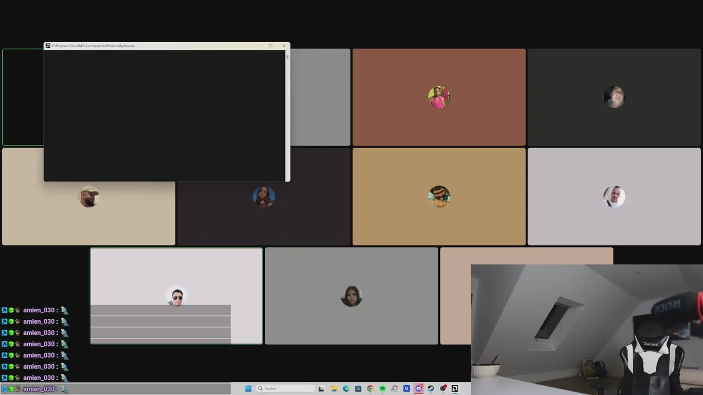Viewport: 703px width, 395px height.
Task: Switch to Google Chrome in the taskbar
Action: coord(370,388)
